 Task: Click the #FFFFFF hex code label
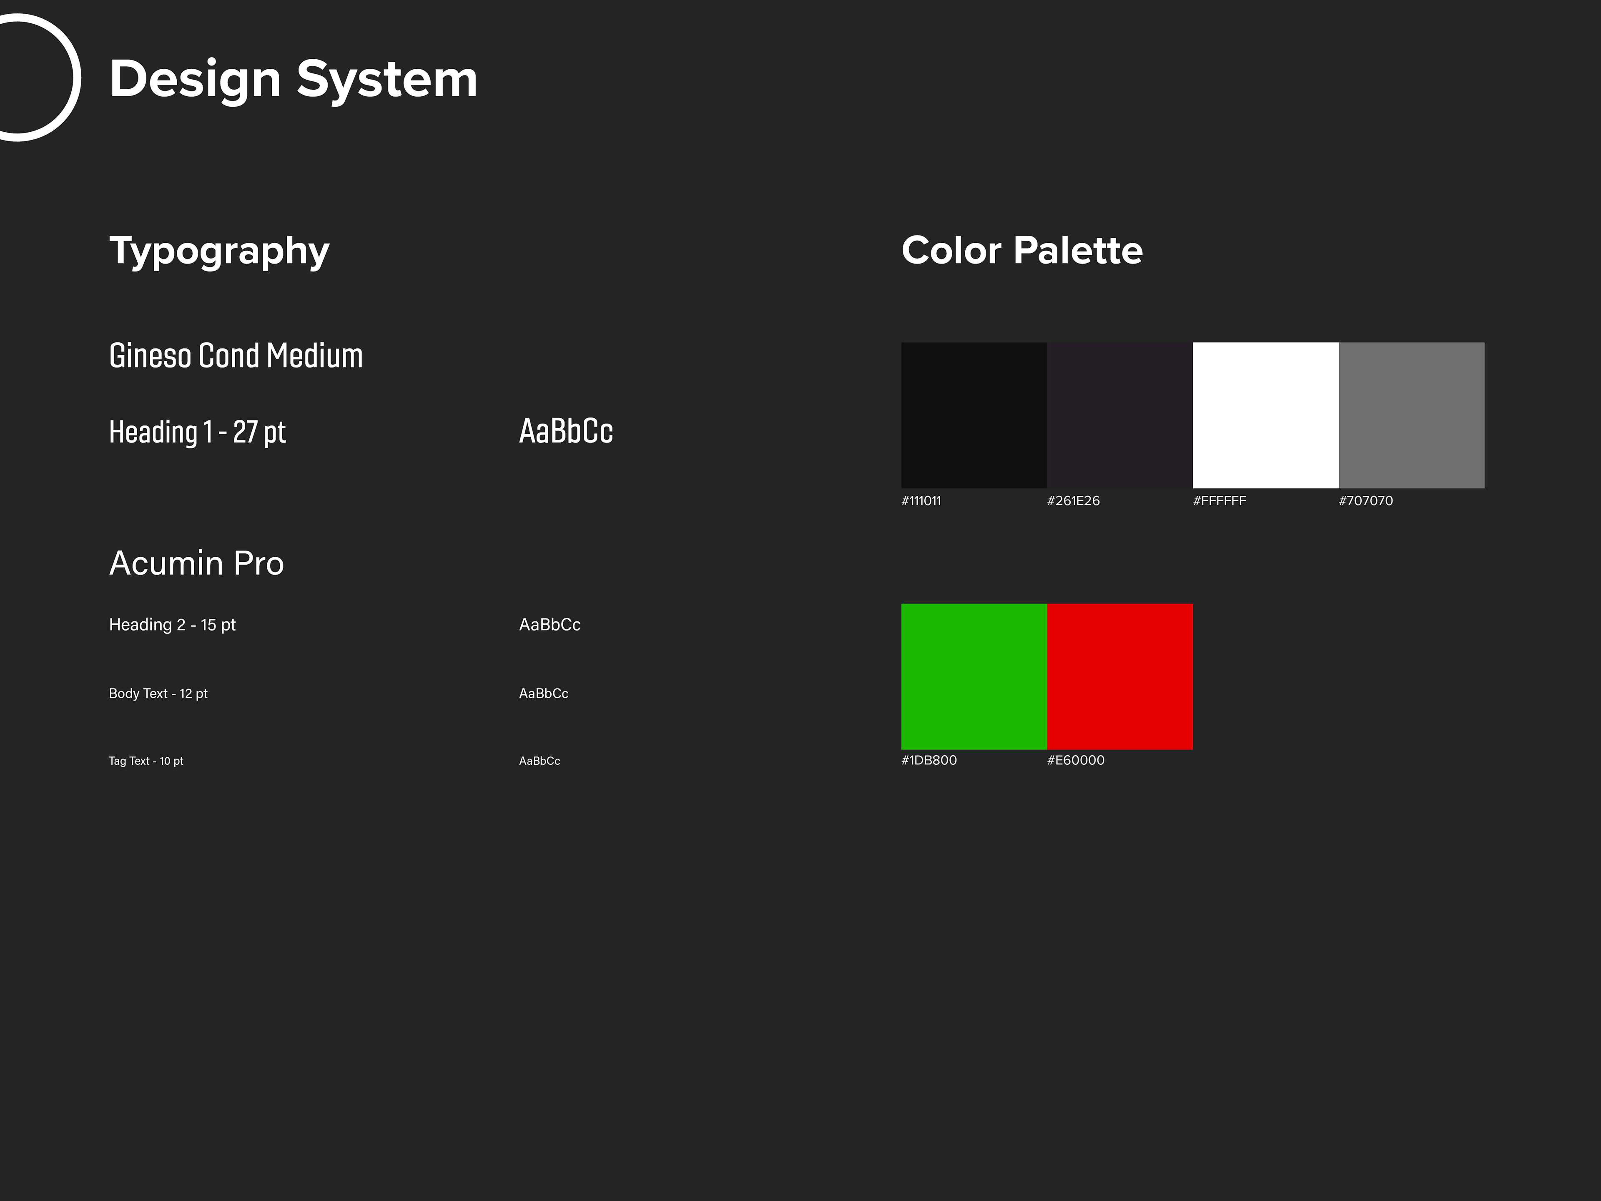(x=1220, y=501)
